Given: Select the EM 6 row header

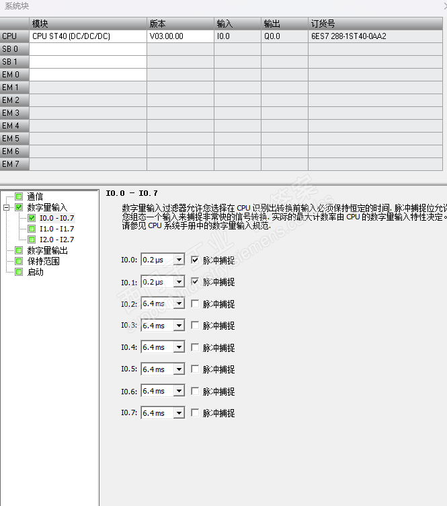Looking at the screenshot, I should pyautogui.click(x=15, y=151).
